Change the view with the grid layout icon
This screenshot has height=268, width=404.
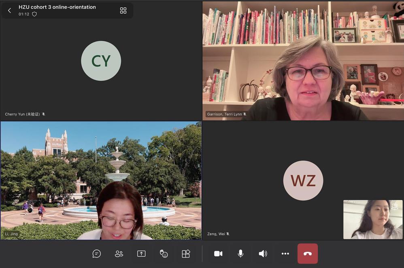123,11
